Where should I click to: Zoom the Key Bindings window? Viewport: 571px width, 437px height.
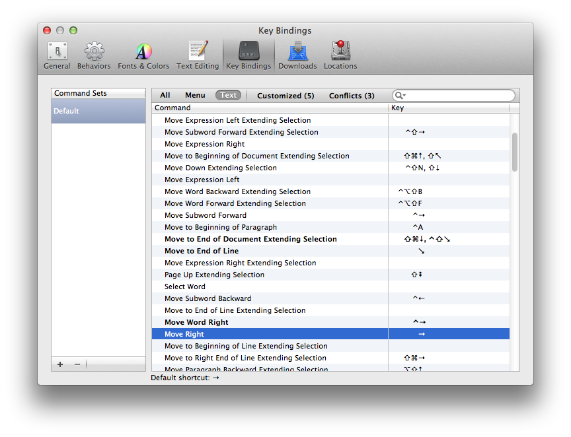73,30
